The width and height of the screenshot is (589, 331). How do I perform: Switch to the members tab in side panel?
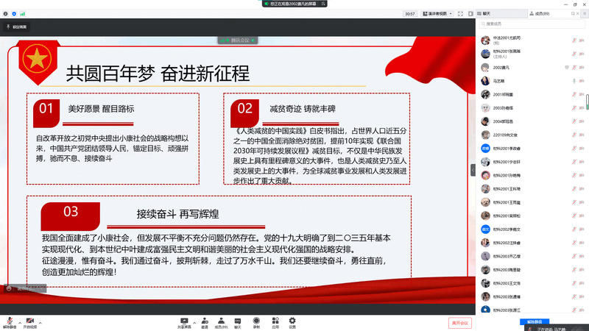pos(536,14)
